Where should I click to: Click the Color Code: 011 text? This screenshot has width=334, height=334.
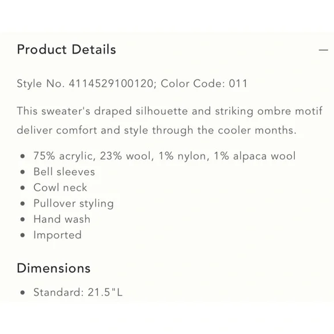point(204,83)
